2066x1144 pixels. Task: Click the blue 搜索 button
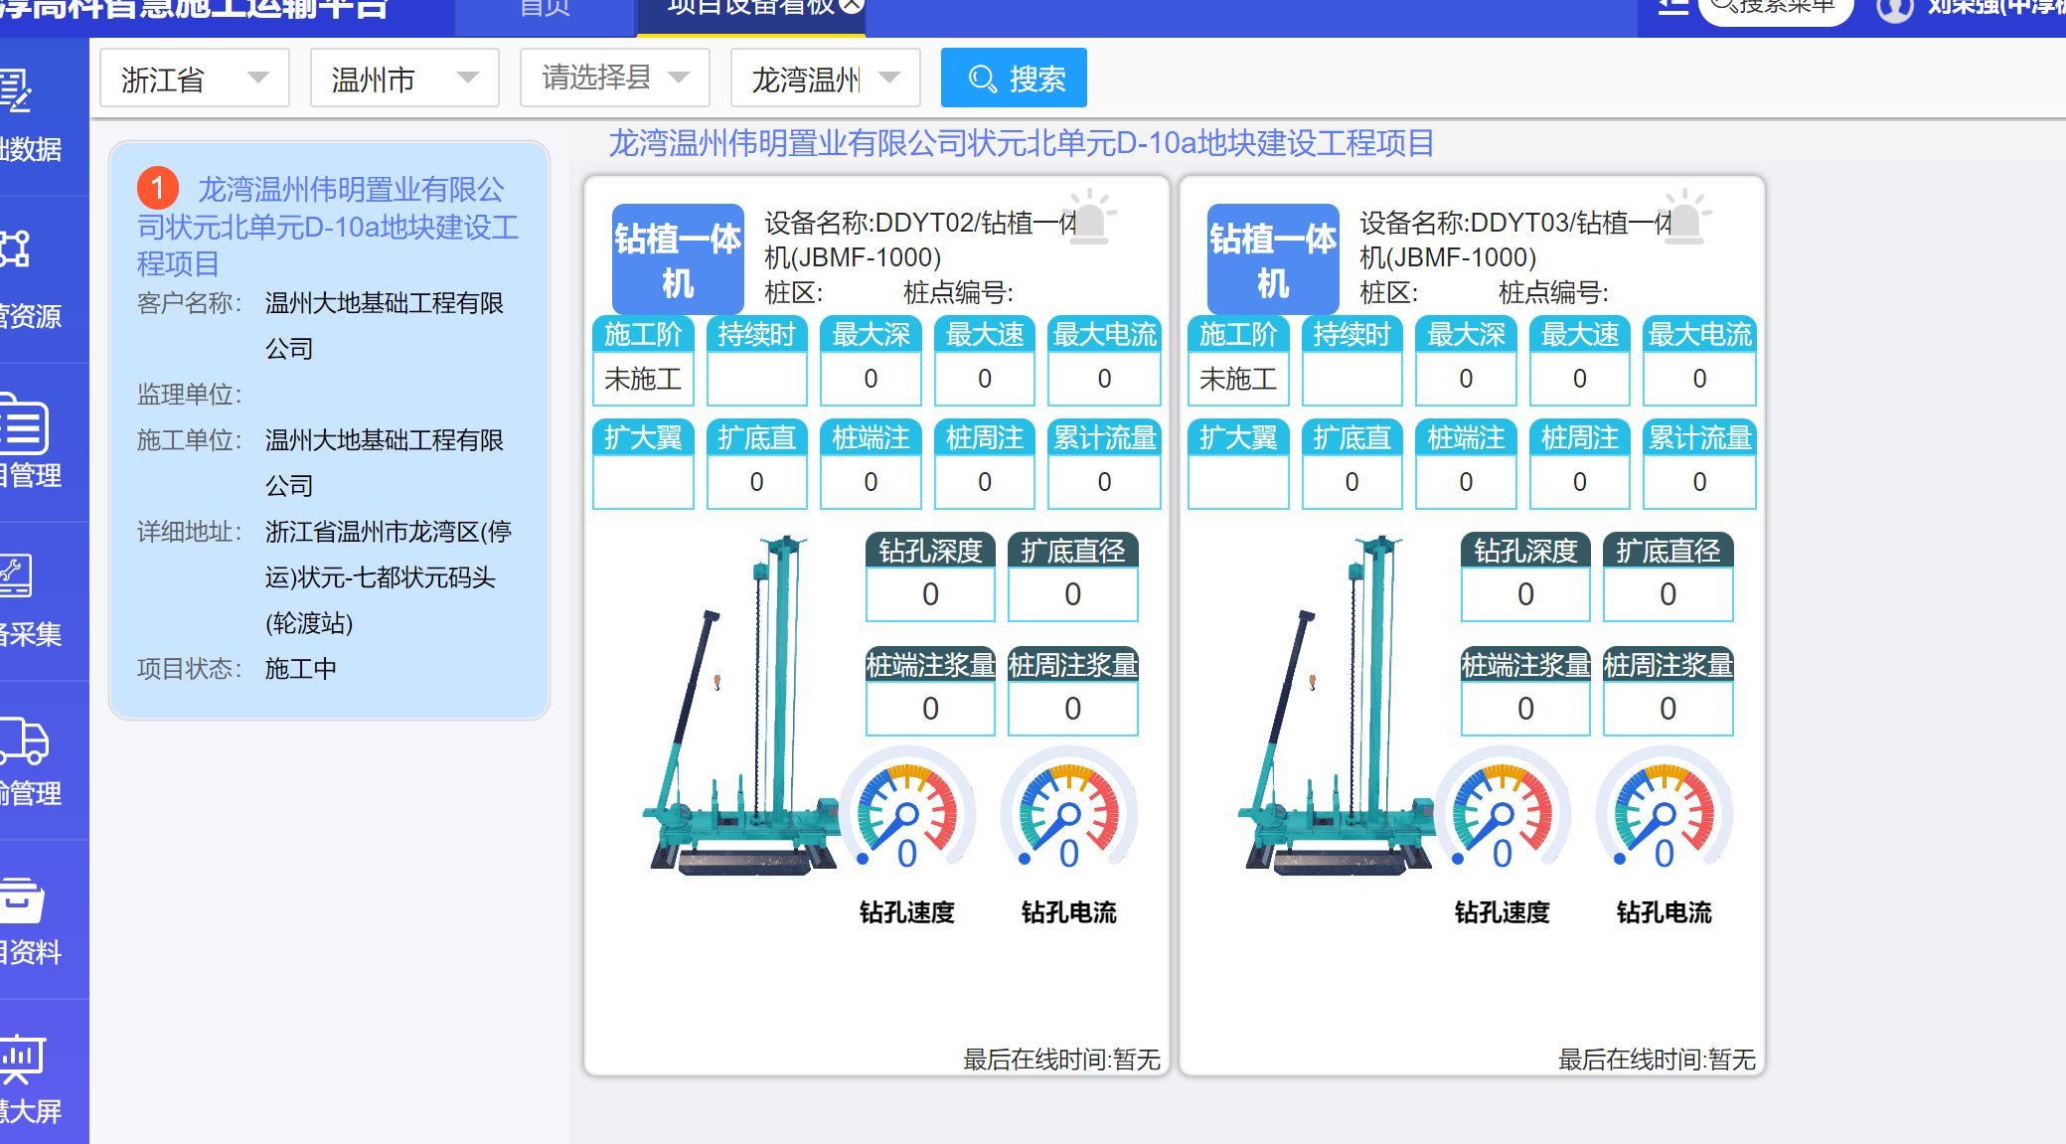(x=1014, y=78)
